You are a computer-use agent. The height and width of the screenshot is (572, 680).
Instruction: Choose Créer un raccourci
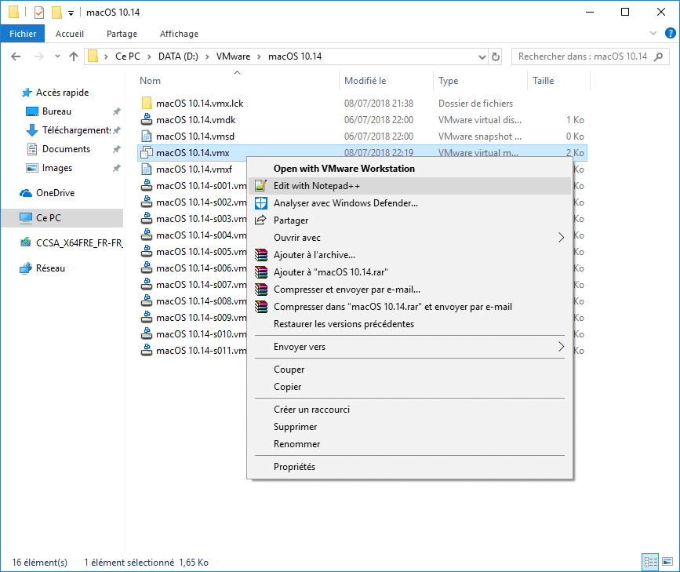(x=410, y=410)
